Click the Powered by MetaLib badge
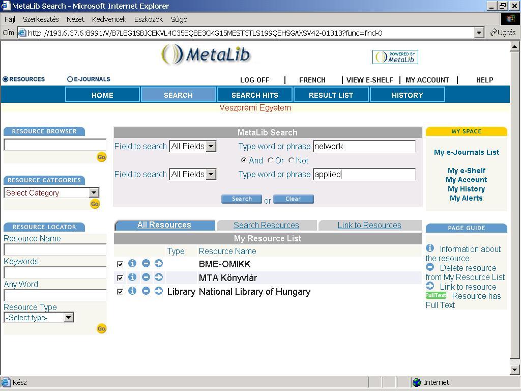 click(x=395, y=57)
